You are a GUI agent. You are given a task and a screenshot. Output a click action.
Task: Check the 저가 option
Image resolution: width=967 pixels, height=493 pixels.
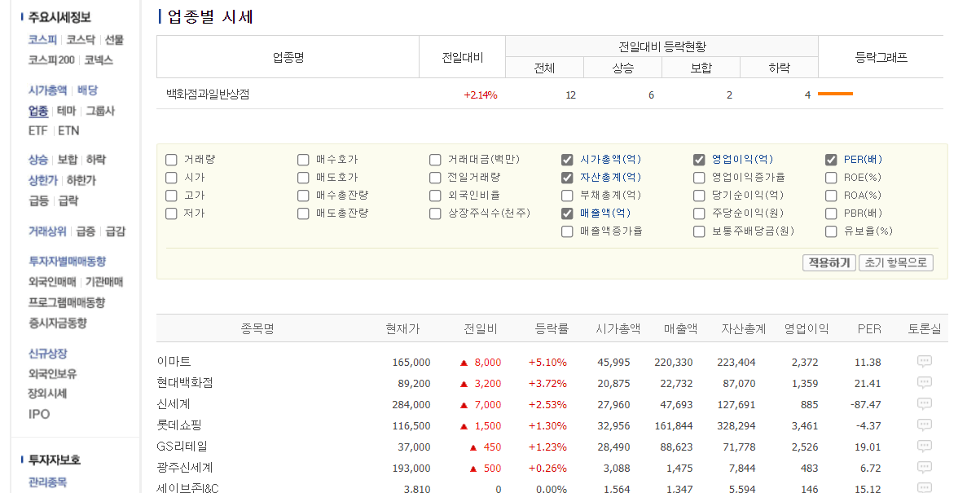point(171,213)
